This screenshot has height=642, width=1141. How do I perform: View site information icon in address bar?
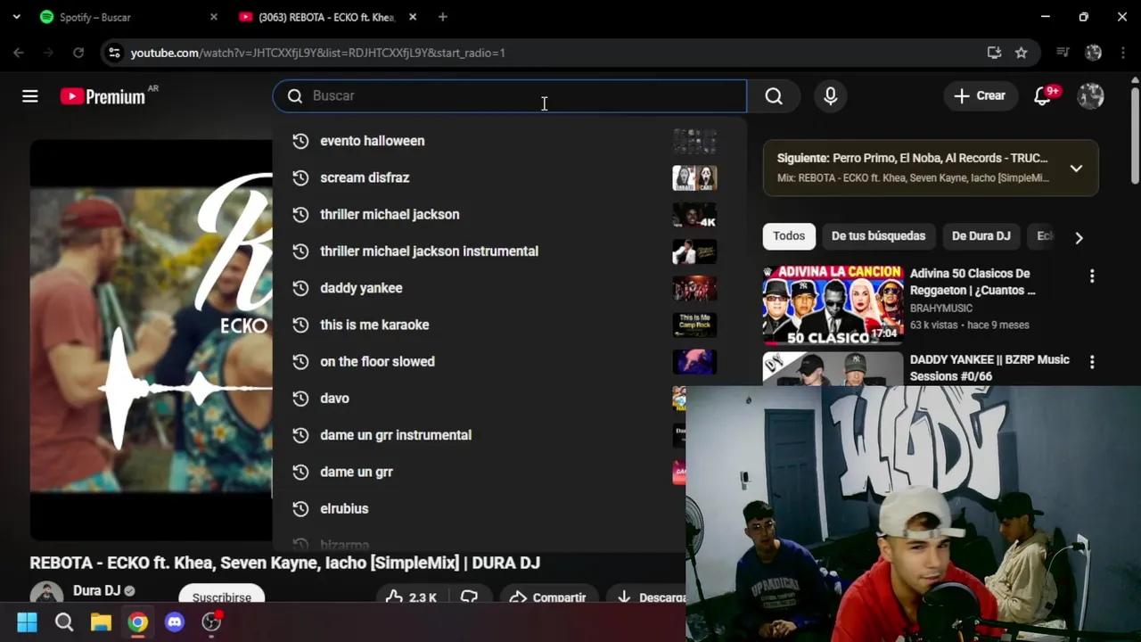coord(114,53)
